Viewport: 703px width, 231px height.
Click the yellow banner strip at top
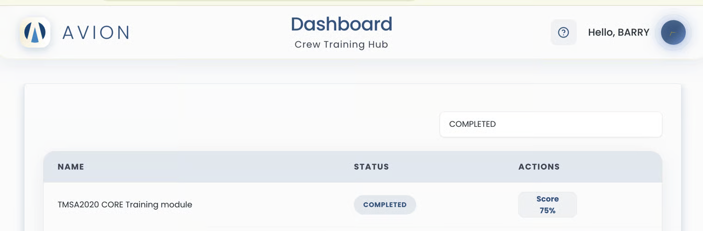coord(351,3)
